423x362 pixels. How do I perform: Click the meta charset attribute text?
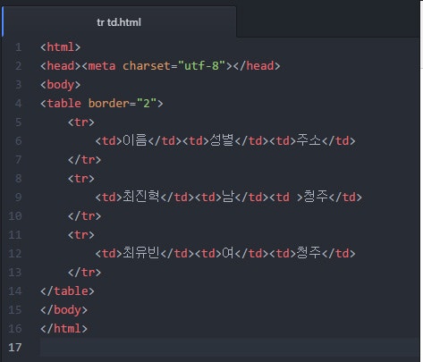147,66
